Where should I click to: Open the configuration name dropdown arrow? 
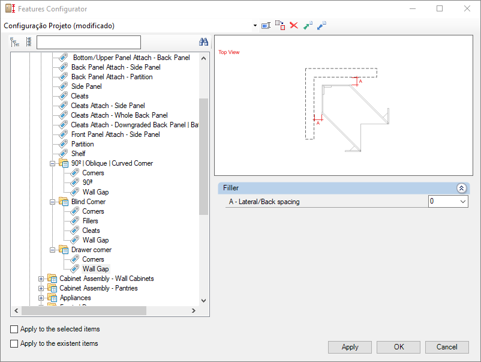(255, 25)
